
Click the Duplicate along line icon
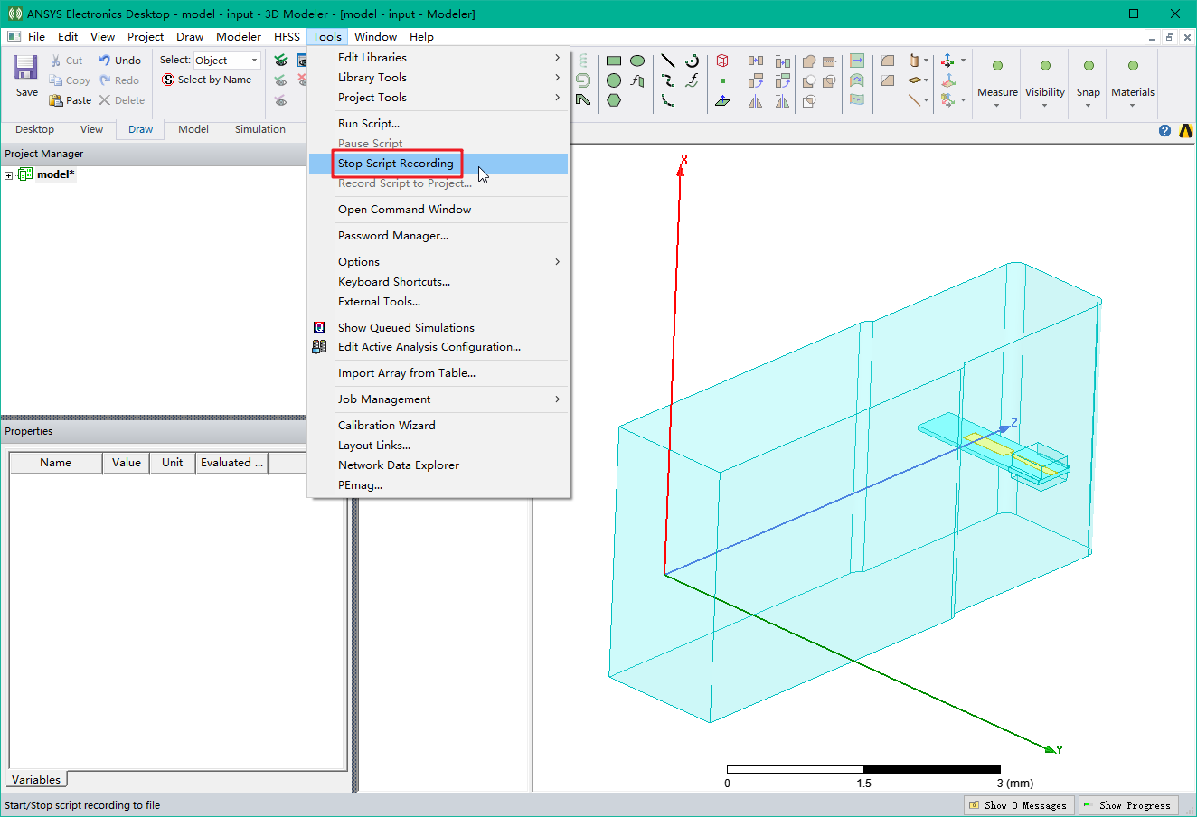pos(783,61)
